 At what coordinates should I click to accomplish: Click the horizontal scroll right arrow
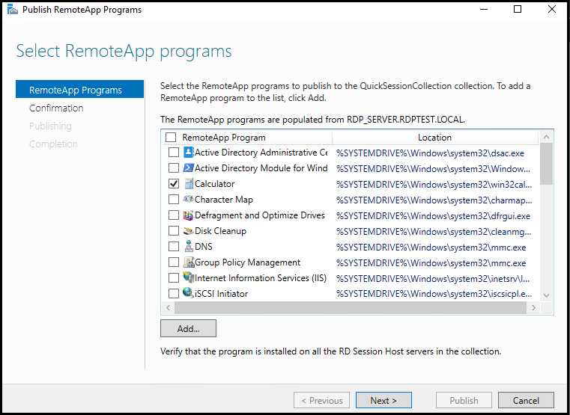tap(533, 308)
